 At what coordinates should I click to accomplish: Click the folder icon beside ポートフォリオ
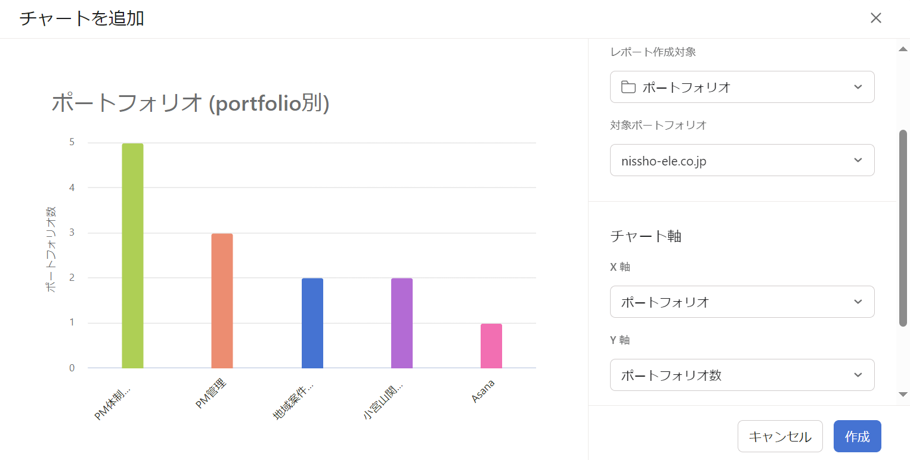click(x=628, y=87)
